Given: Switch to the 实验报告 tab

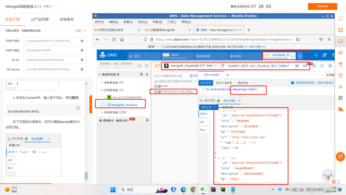Looking at the screenshot, I should (66, 19).
